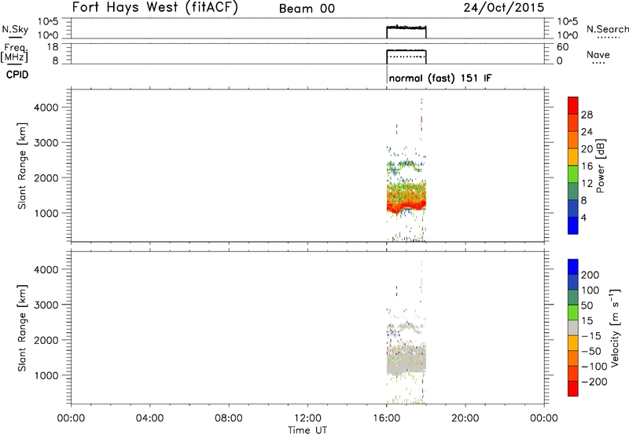This screenshot has width=629, height=435.
Task: Click the "Velocity [m s-1]" colorbar title
Action: pyautogui.click(x=615, y=327)
